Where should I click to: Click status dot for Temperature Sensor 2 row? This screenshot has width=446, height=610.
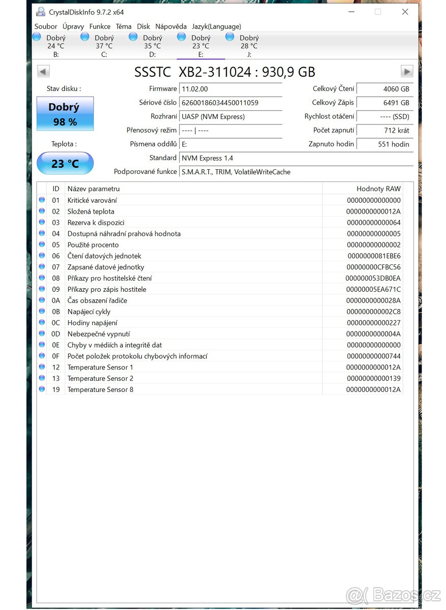pos(42,378)
